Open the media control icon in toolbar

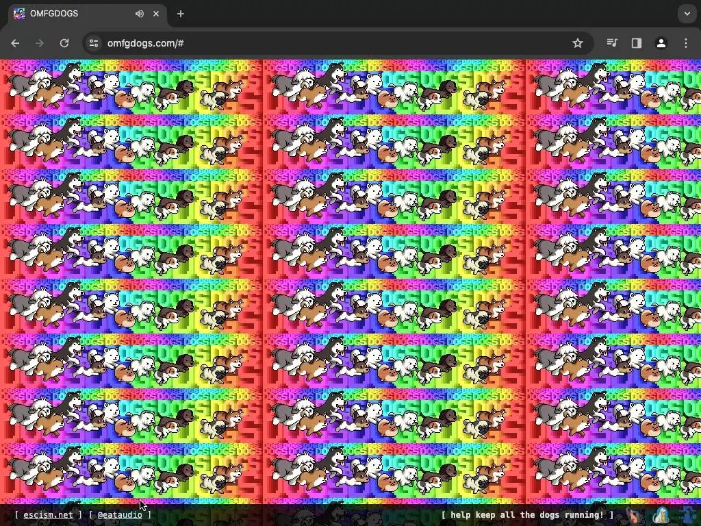612,43
